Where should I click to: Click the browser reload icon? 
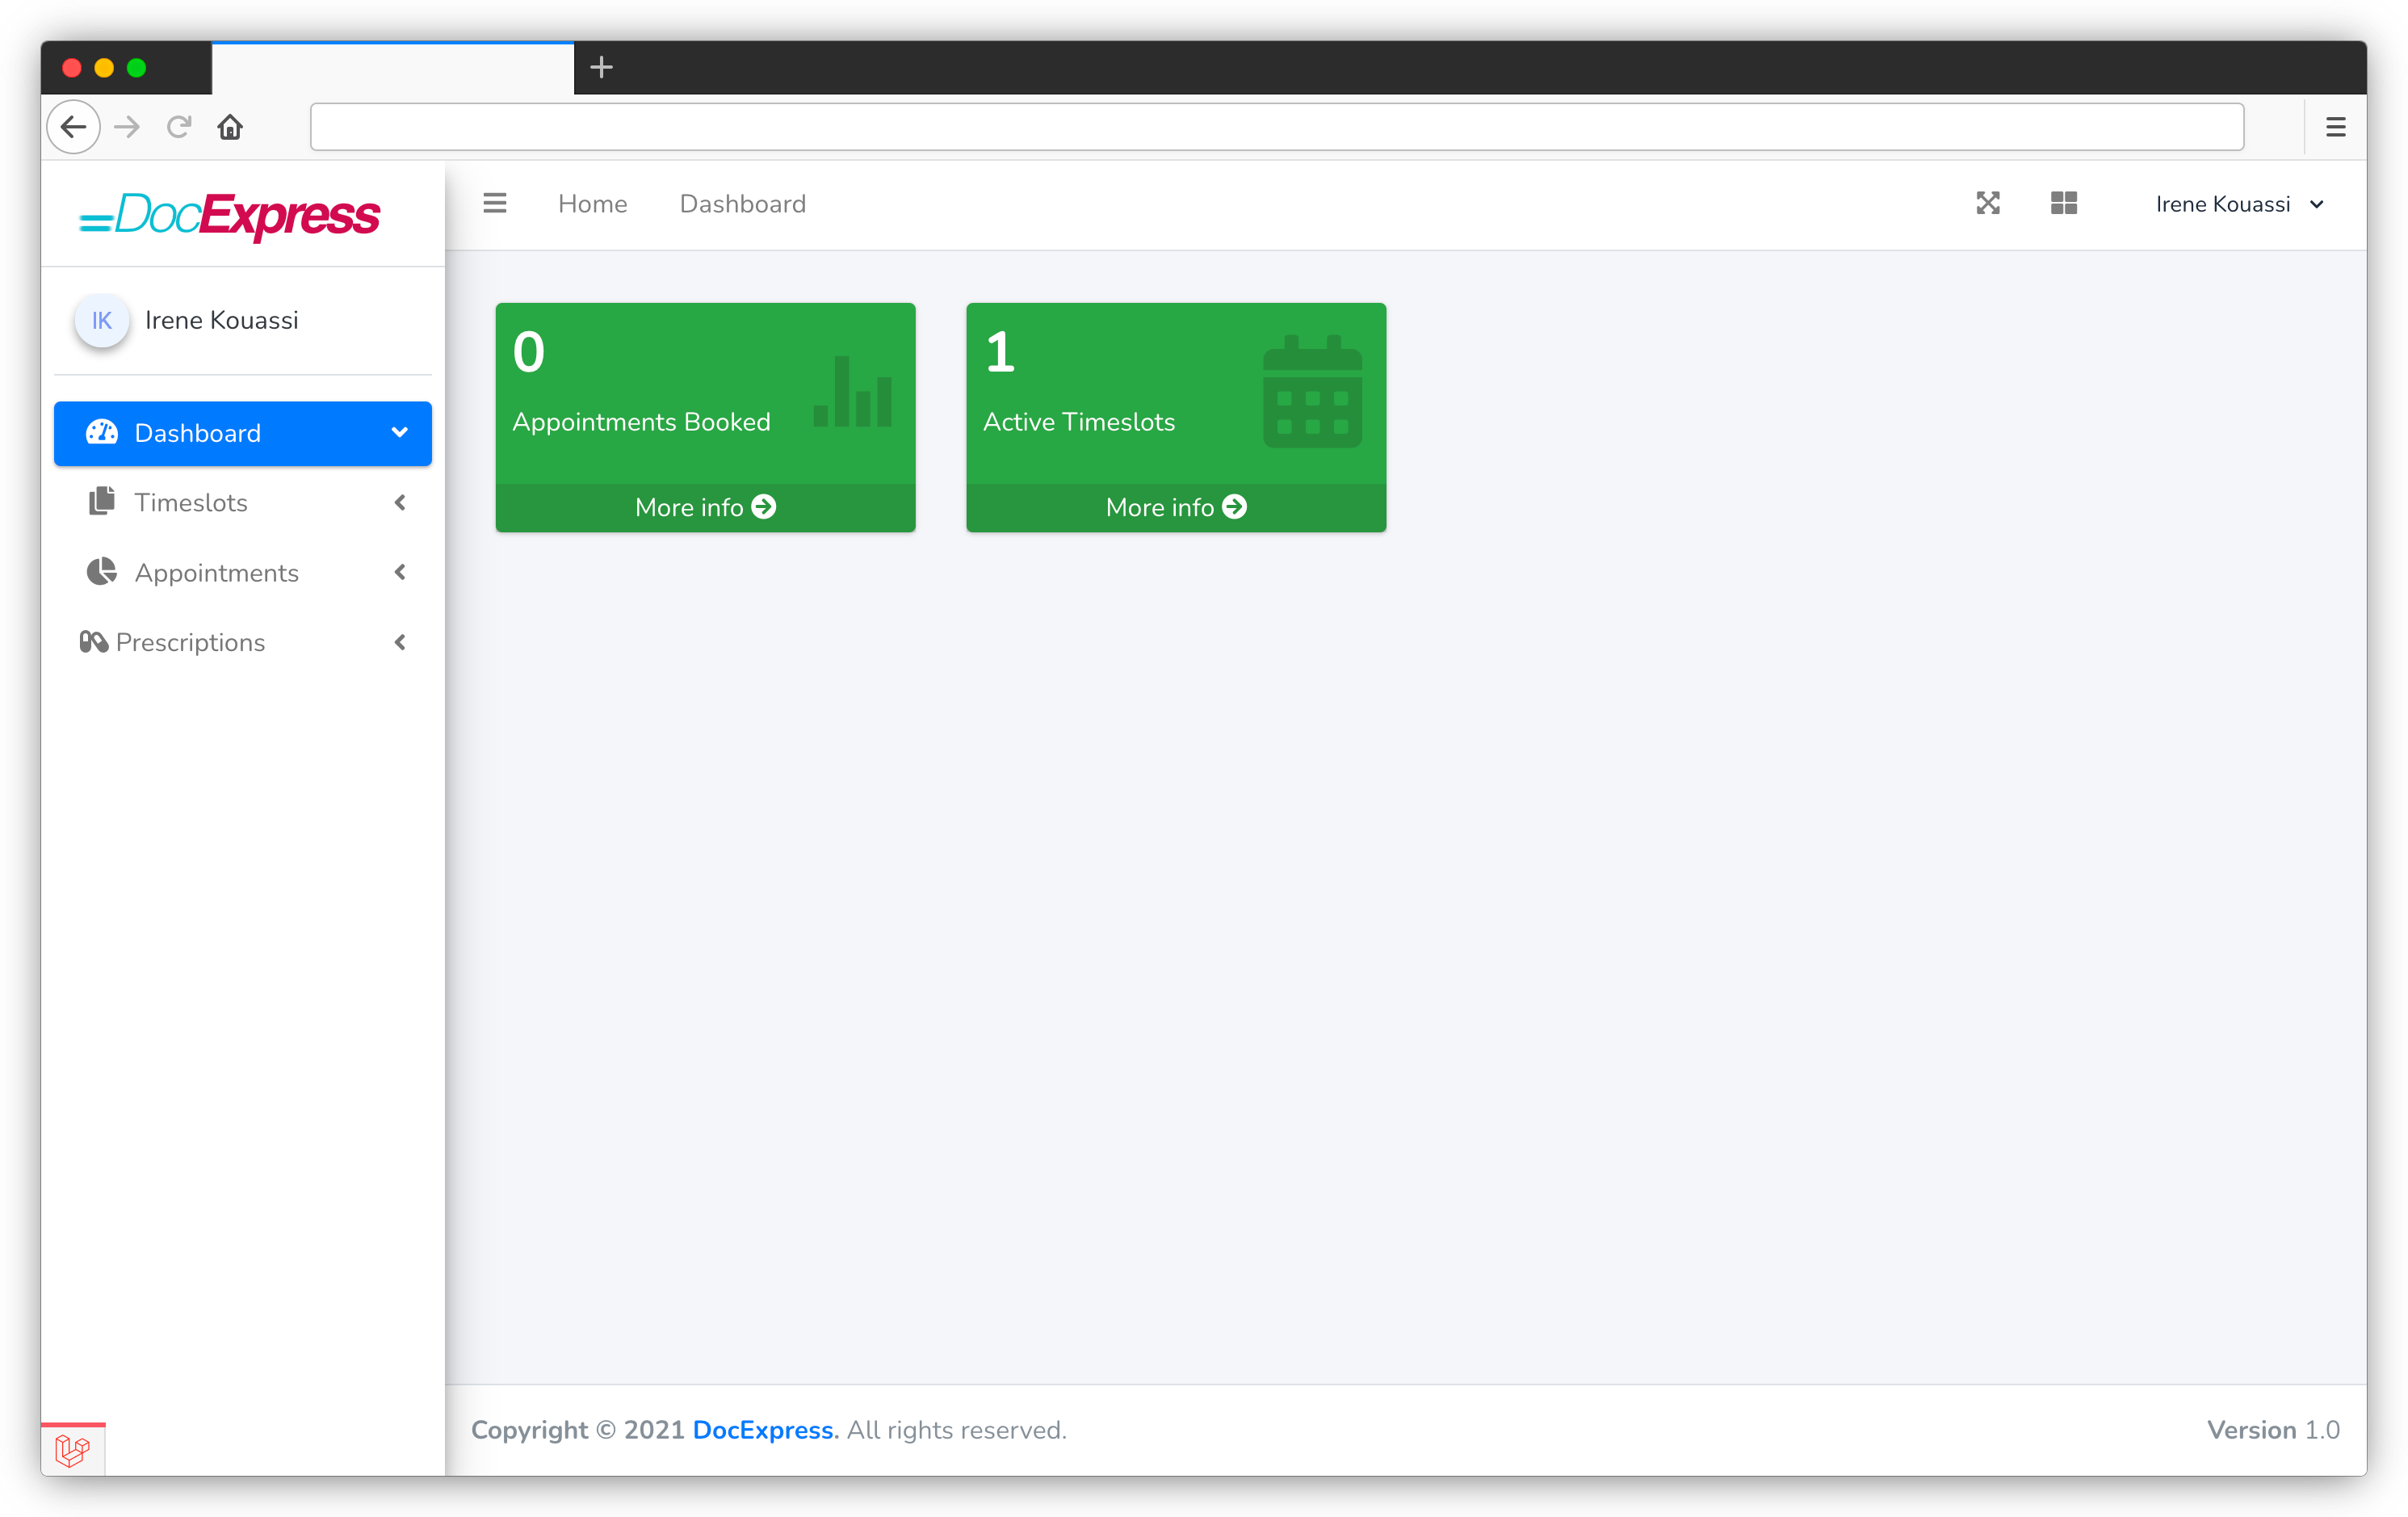click(x=179, y=127)
